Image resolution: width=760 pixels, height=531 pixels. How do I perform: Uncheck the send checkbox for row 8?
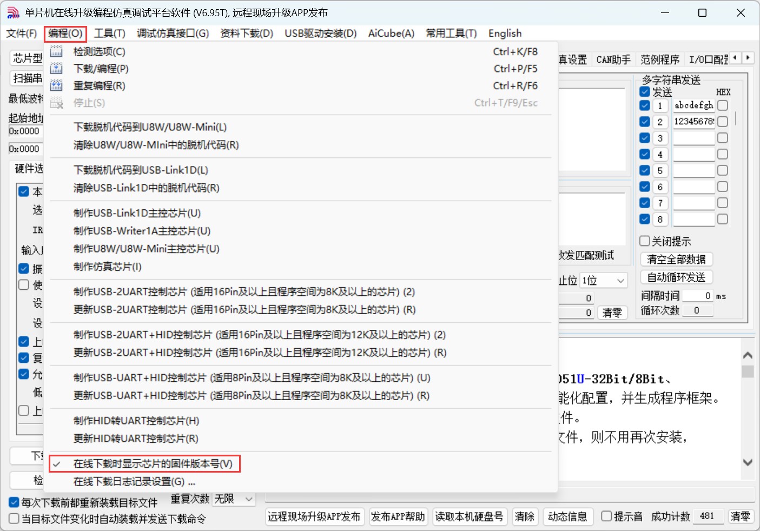[645, 219]
